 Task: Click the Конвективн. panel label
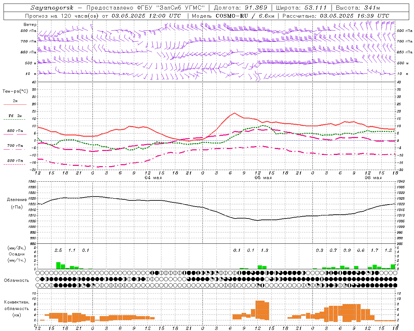pos(17,302)
